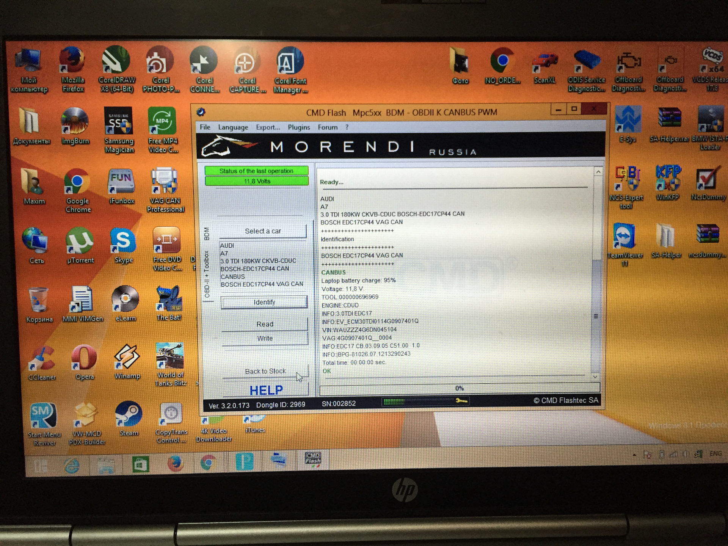Open Windows Store taskbar icon
728x546 pixels.
click(x=141, y=464)
